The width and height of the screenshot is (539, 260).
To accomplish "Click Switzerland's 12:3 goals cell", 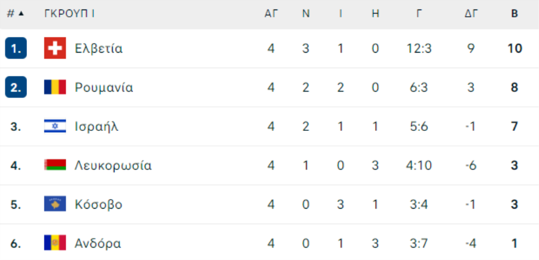I will tap(419, 48).
